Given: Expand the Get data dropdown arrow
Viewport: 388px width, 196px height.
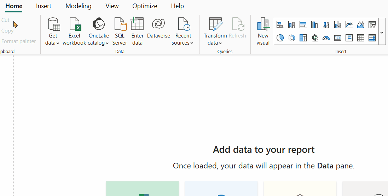Looking at the screenshot, I should 58,43.
